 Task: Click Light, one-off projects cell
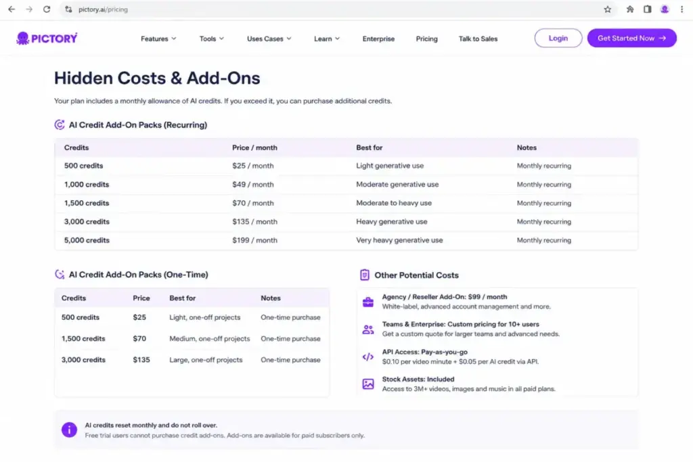[x=204, y=317]
